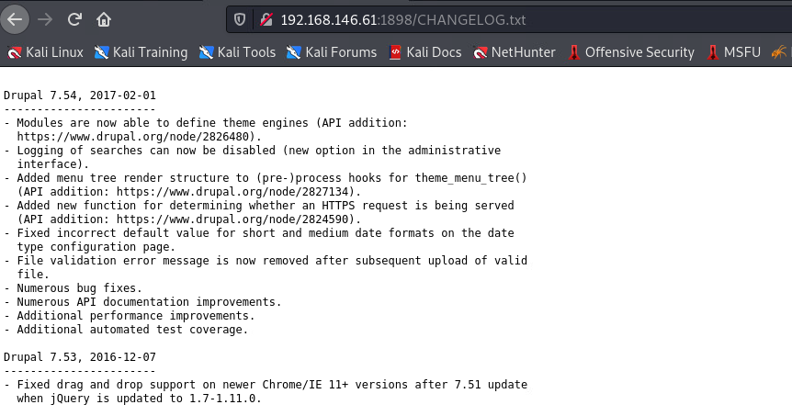Screen dimensions: 792x416
Task: Click the browser back arrow button
Action: [15, 19]
